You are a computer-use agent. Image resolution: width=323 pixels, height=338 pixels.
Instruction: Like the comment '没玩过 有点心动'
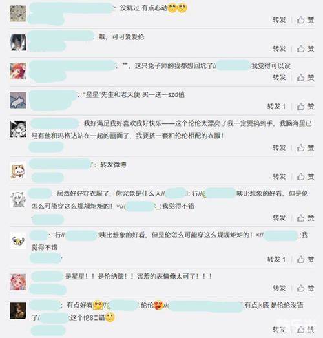pos(306,20)
